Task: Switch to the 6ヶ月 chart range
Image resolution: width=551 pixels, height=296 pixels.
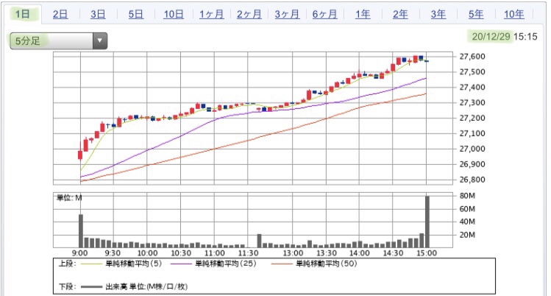Action: click(325, 15)
